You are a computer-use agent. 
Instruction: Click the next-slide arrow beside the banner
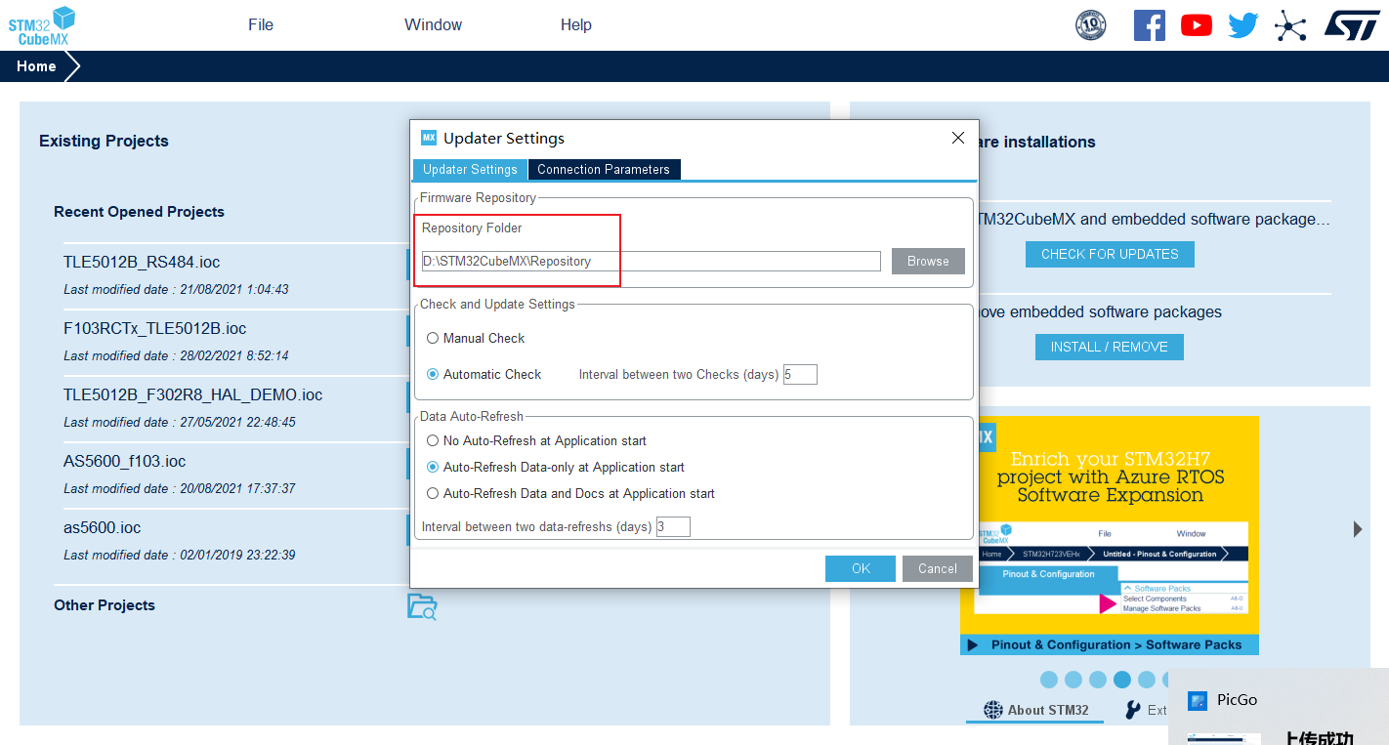[x=1358, y=529]
